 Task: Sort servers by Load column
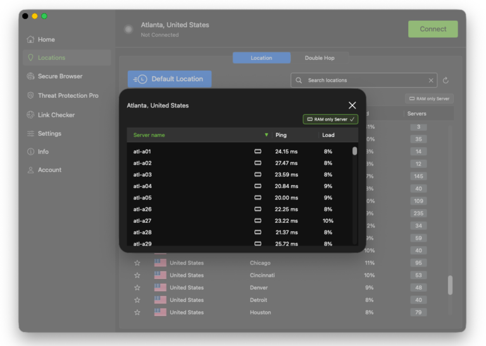328,135
